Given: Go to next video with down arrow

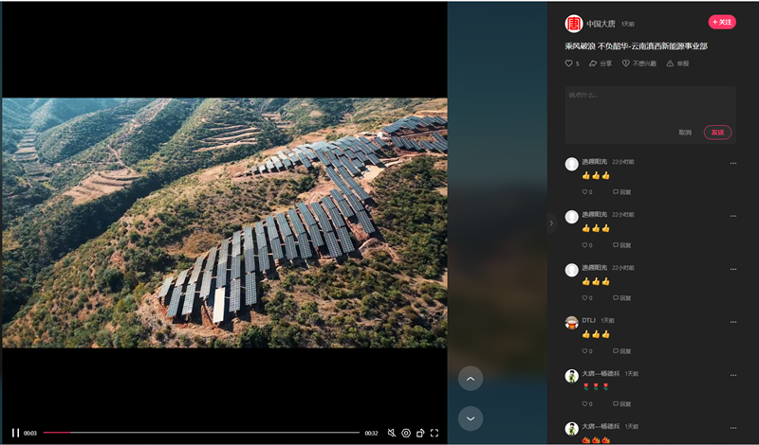Looking at the screenshot, I should click(x=470, y=418).
